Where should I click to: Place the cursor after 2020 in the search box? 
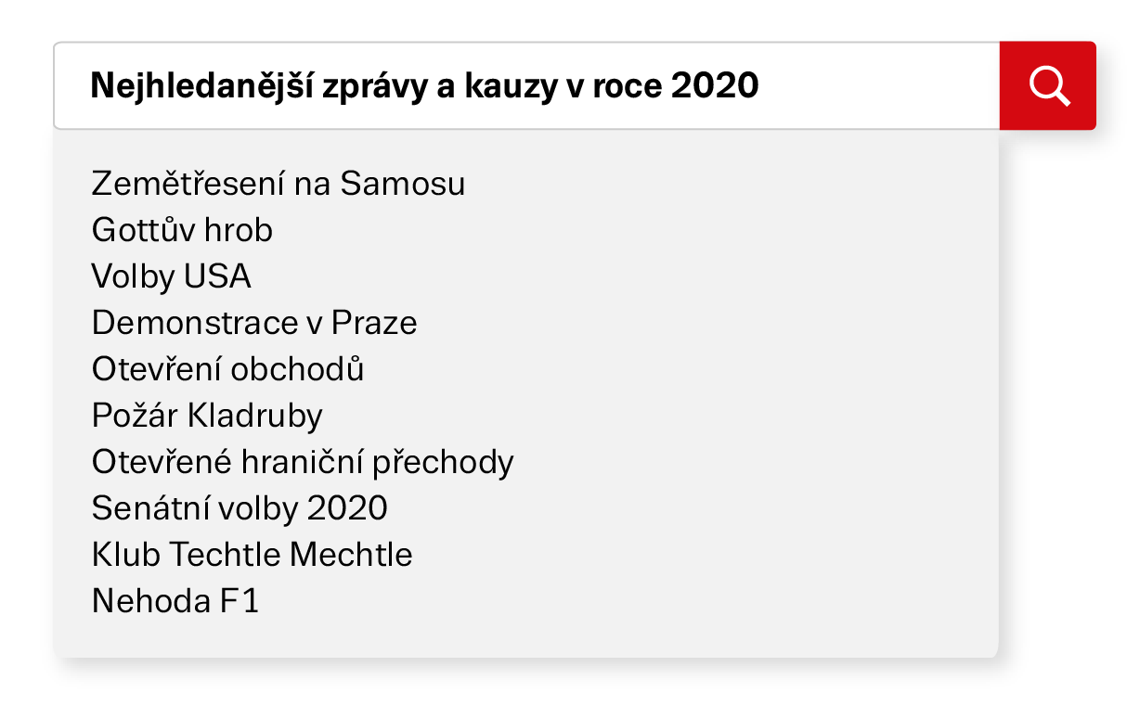(761, 86)
